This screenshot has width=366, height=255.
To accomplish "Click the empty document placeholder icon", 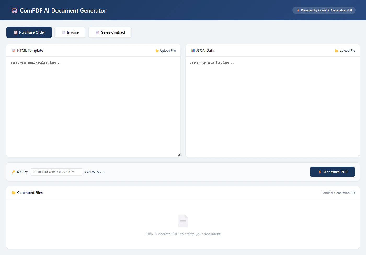I will (183, 221).
